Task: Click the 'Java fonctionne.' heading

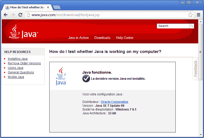Action: pos(97,72)
